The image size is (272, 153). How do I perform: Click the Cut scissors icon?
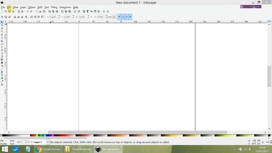coord(40,11)
